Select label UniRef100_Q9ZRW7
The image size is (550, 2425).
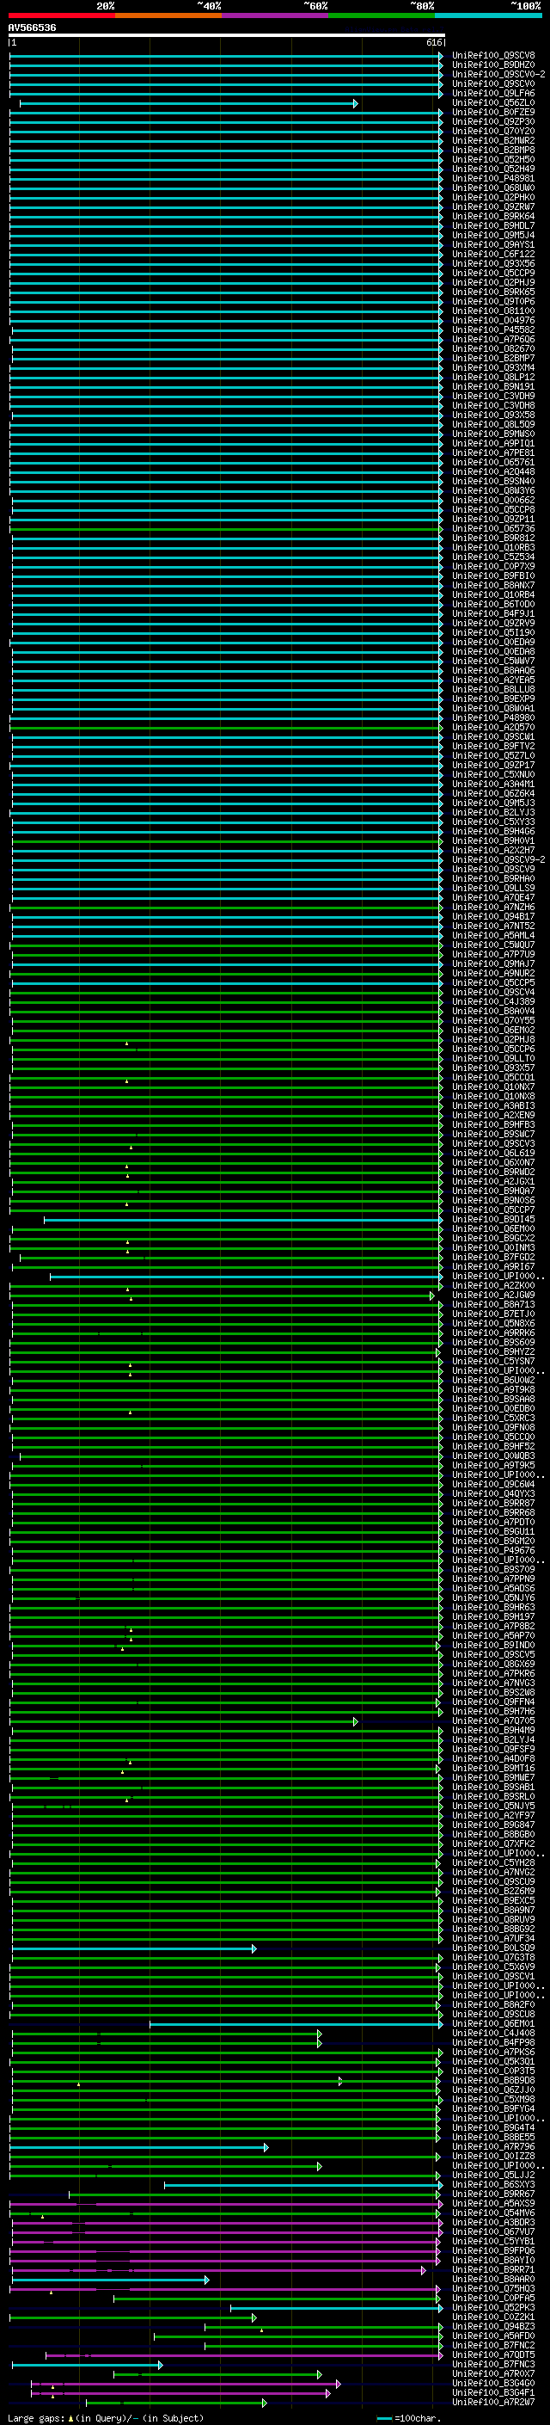coord(493,206)
